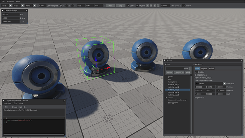245x138 pixels.
Task: Toggle the first physics S button
Action: coord(154,6)
